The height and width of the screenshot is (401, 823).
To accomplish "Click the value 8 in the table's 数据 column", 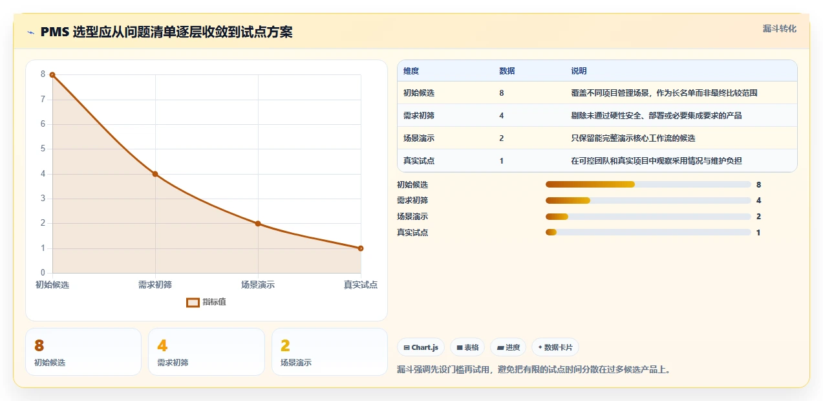I will click(x=502, y=93).
